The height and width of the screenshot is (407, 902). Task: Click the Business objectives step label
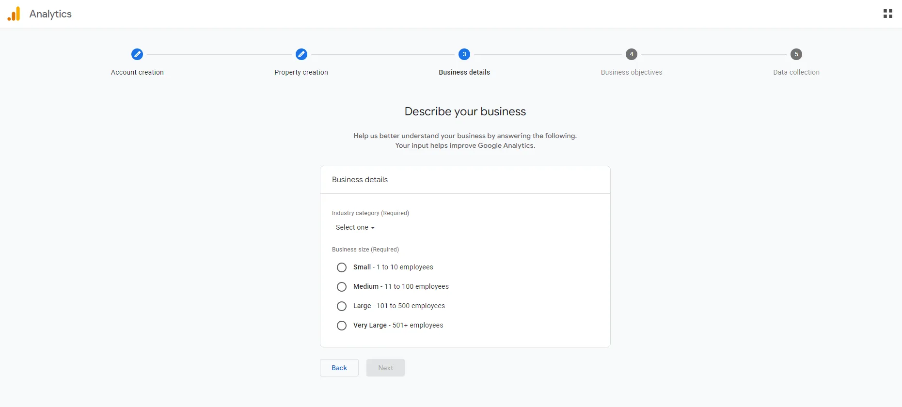[x=632, y=72]
